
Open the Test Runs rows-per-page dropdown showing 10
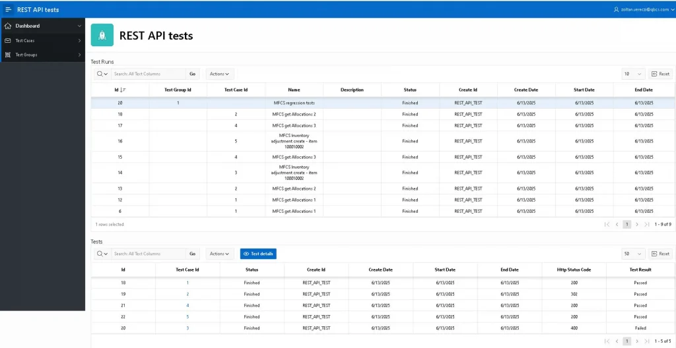click(x=633, y=74)
